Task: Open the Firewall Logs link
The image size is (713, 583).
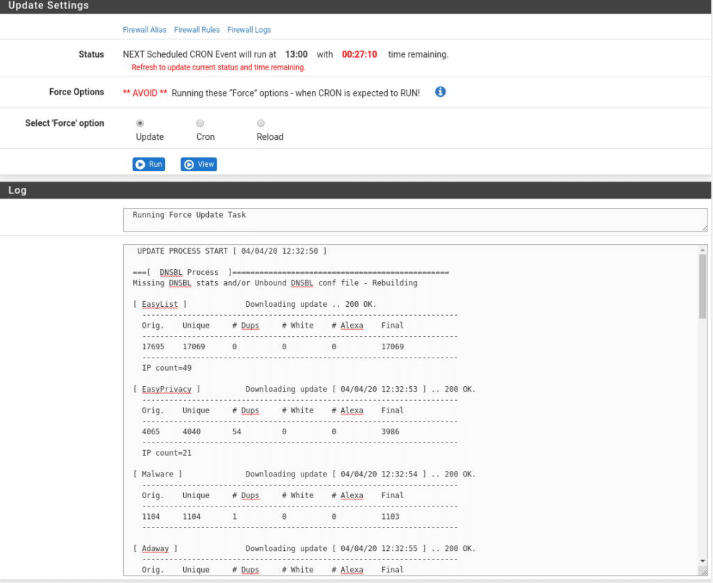Action: pyautogui.click(x=249, y=29)
